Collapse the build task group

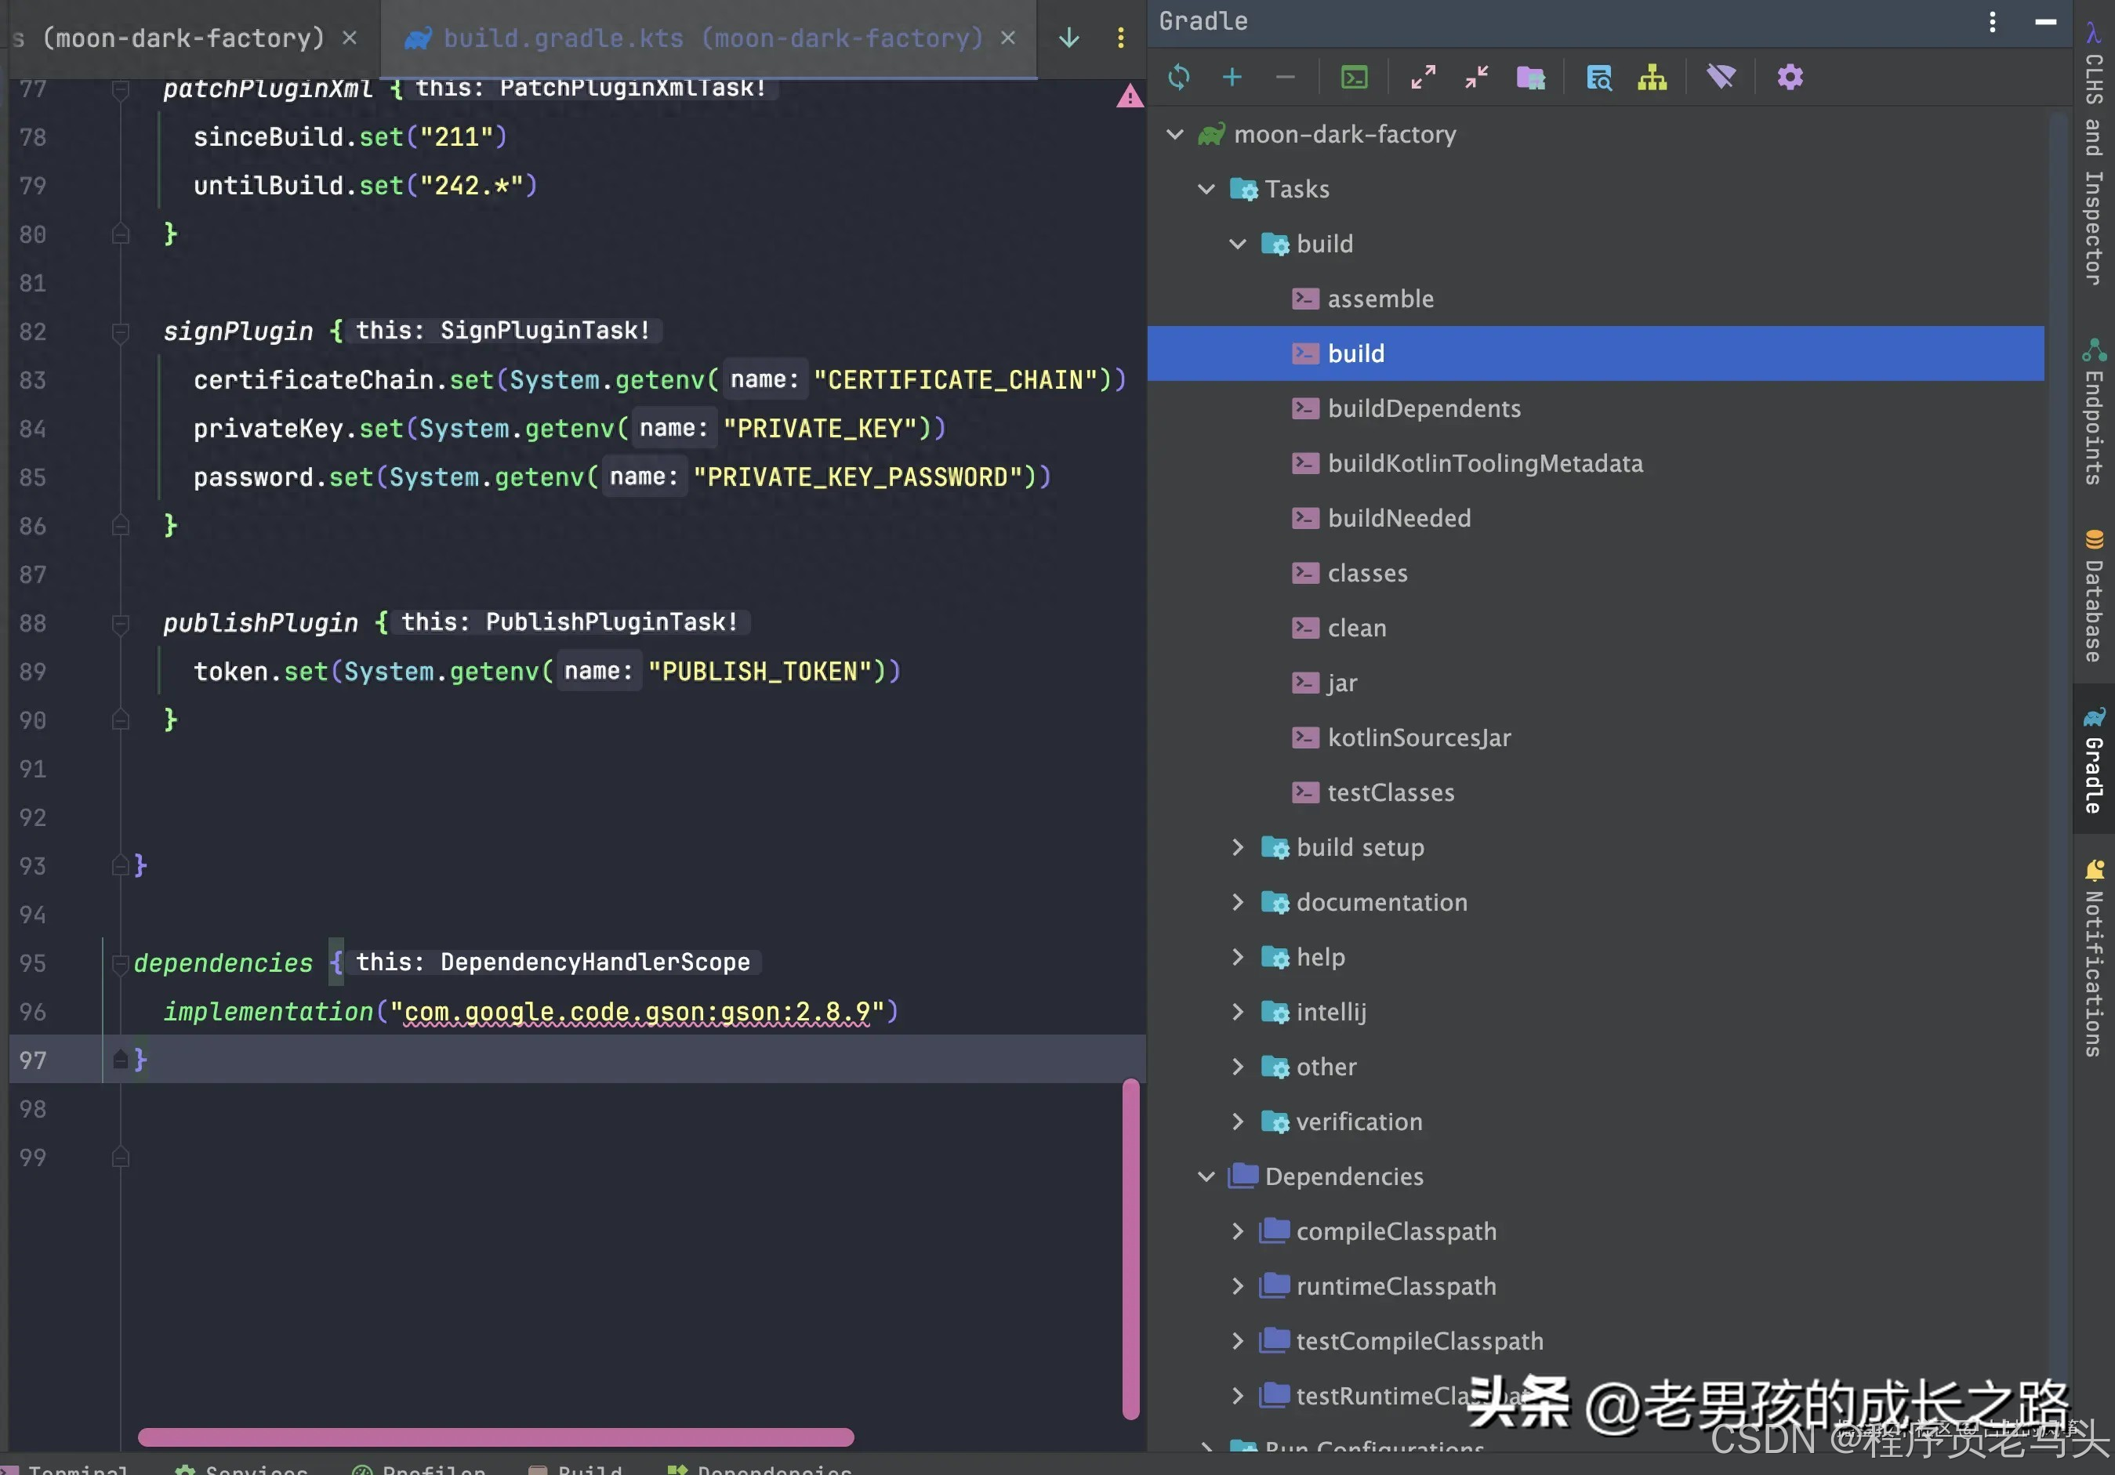point(1237,244)
